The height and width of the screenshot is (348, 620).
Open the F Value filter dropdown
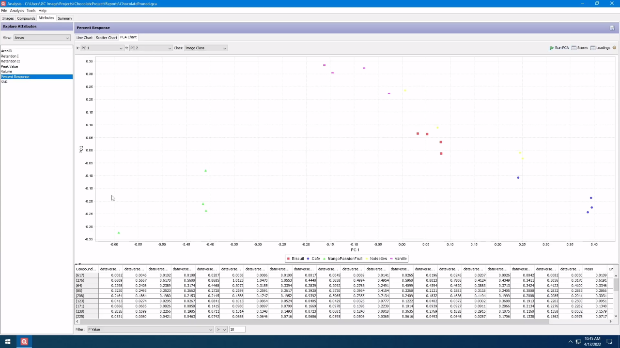tap(150, 329)
